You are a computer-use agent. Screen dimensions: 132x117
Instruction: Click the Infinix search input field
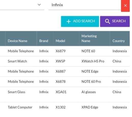[x=85, y=5]
